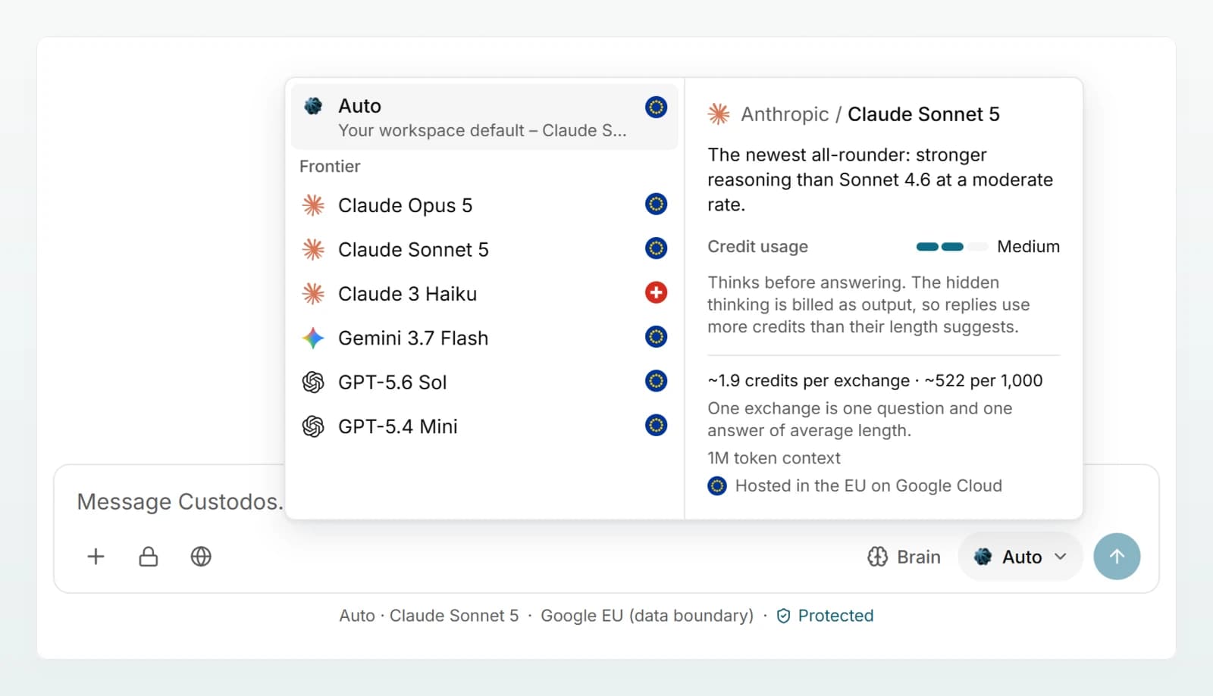This screenshot has height=696, width=1213.
Task: Click the EU badge on the Auto row
Action: point(656,107)
